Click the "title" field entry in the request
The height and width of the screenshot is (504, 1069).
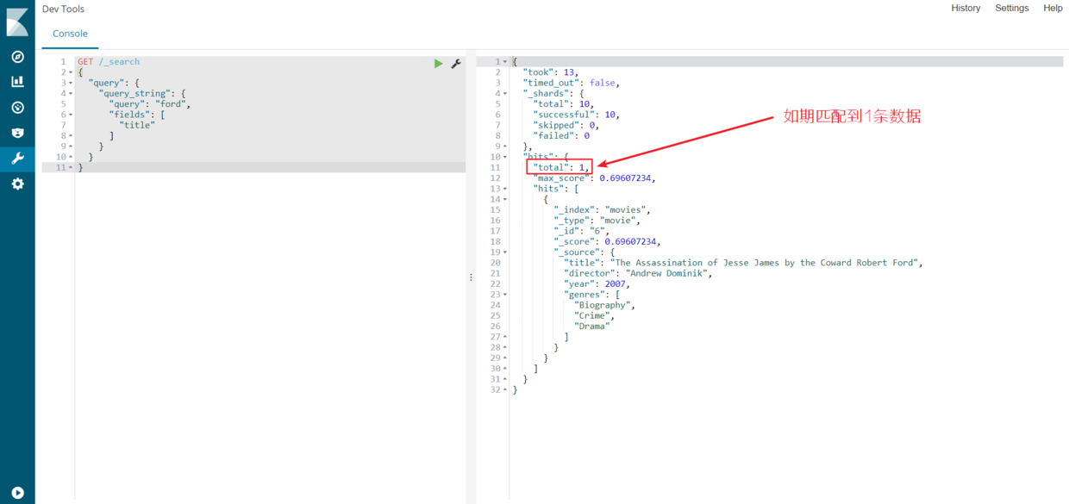(137, 125)
